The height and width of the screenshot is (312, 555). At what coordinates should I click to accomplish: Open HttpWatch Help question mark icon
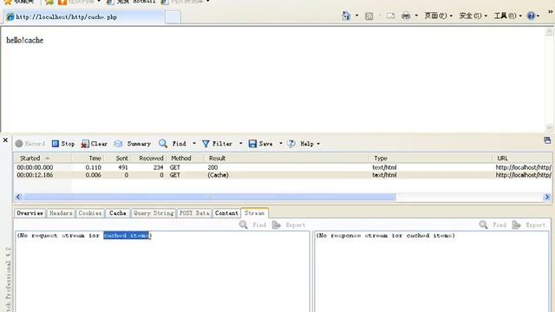tap(291, 144)
